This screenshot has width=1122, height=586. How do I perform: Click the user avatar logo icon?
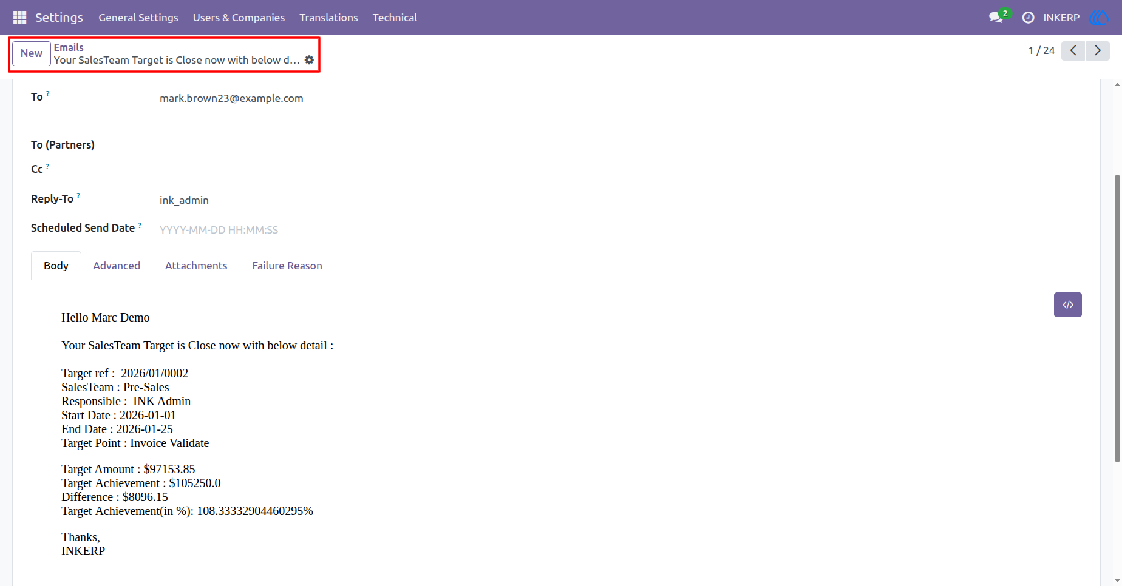(1100, 18)
